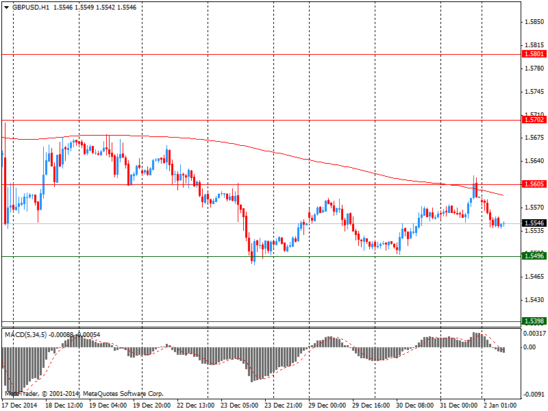Select the MACD scale value 0.00

tap(530, 347)
